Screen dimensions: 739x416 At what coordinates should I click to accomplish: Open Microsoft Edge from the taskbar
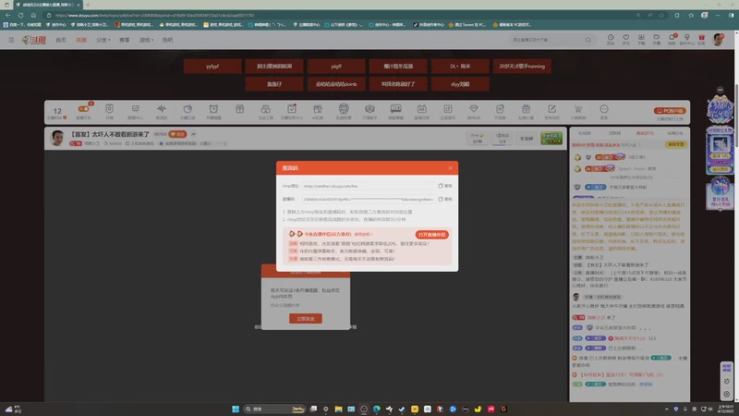(x=377, y=409)
